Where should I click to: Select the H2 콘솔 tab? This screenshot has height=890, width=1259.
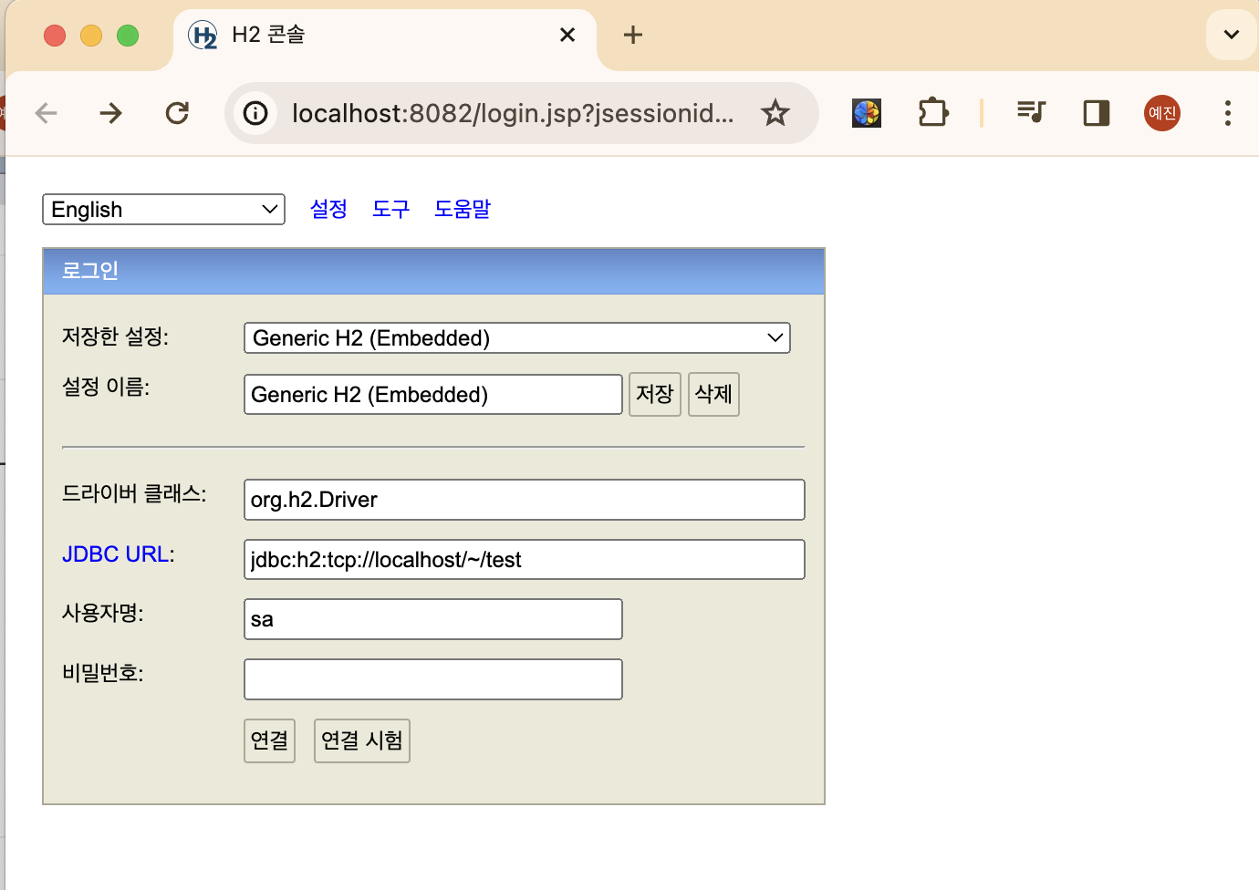click(x=383, y=36)
